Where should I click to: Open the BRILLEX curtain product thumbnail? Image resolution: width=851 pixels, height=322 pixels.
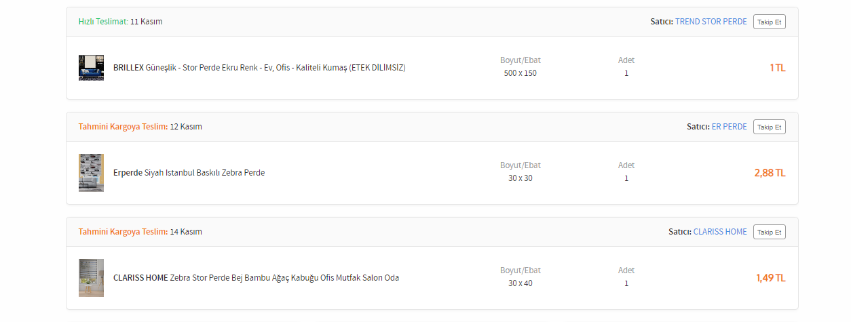click(91, 68)
